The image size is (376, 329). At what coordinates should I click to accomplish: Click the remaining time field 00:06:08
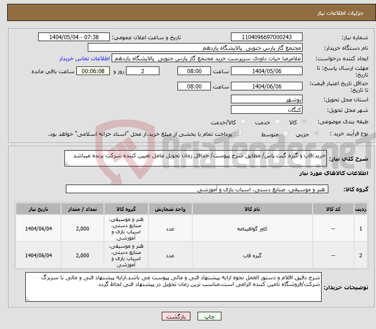pos(93,71)
